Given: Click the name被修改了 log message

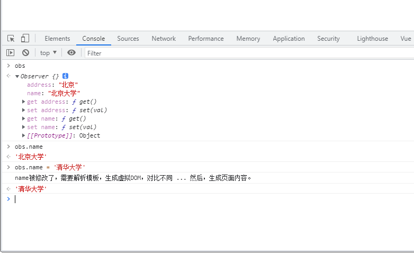Looking at the screenshot, I should 133,178.
